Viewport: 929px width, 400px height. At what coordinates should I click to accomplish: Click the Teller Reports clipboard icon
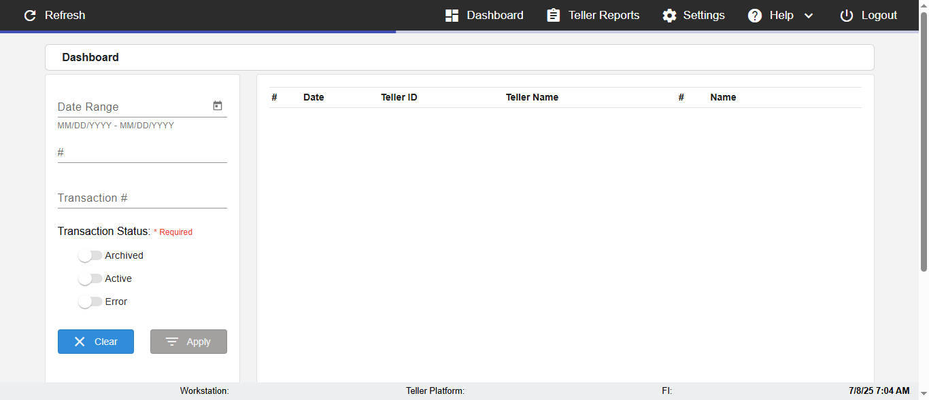click(x=554, y=16)
